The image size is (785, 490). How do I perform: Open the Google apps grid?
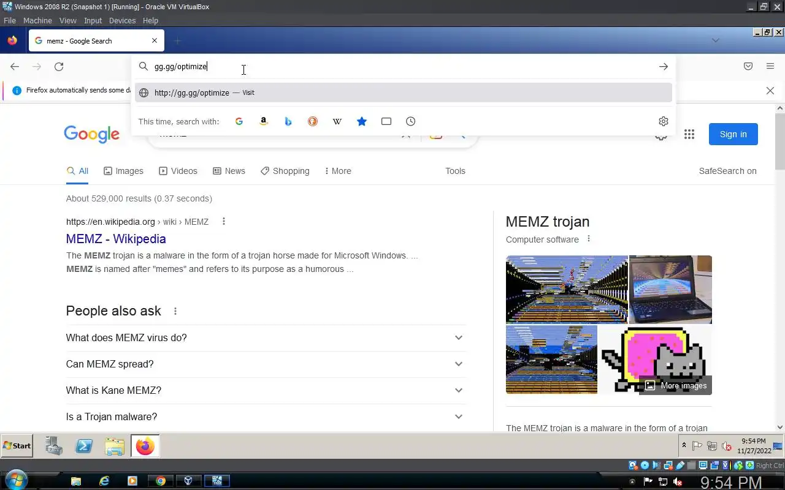pyautogui.click(x=689, y=134)
